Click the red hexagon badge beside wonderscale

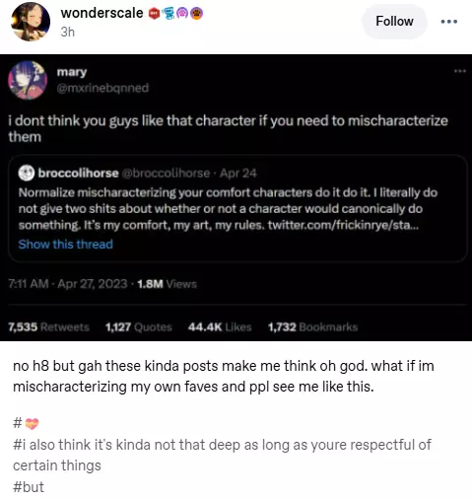[154, 14]
